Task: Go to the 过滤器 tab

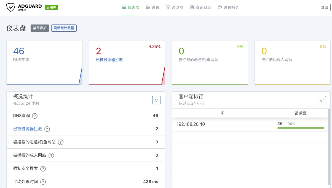Action: pos(175,8)
